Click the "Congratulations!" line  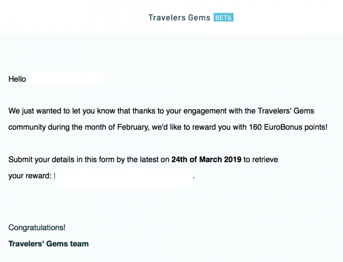pyautogui.click(x=37, y=228)
